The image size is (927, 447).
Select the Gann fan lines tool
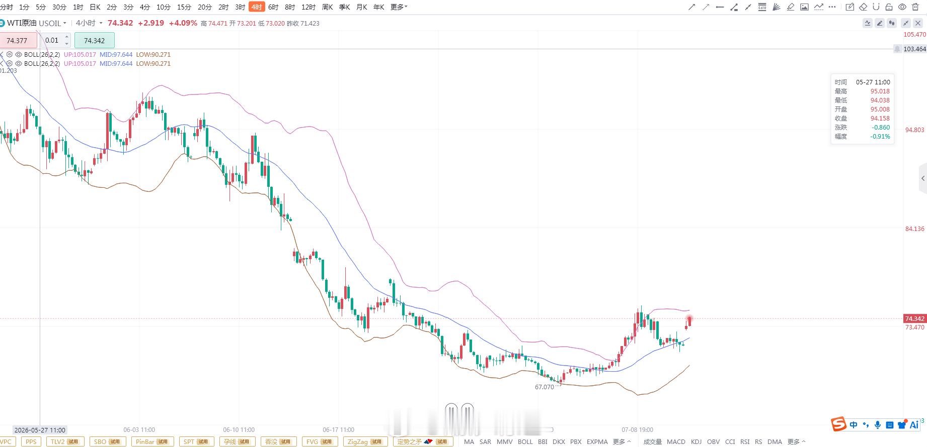[x=776, y=7]
